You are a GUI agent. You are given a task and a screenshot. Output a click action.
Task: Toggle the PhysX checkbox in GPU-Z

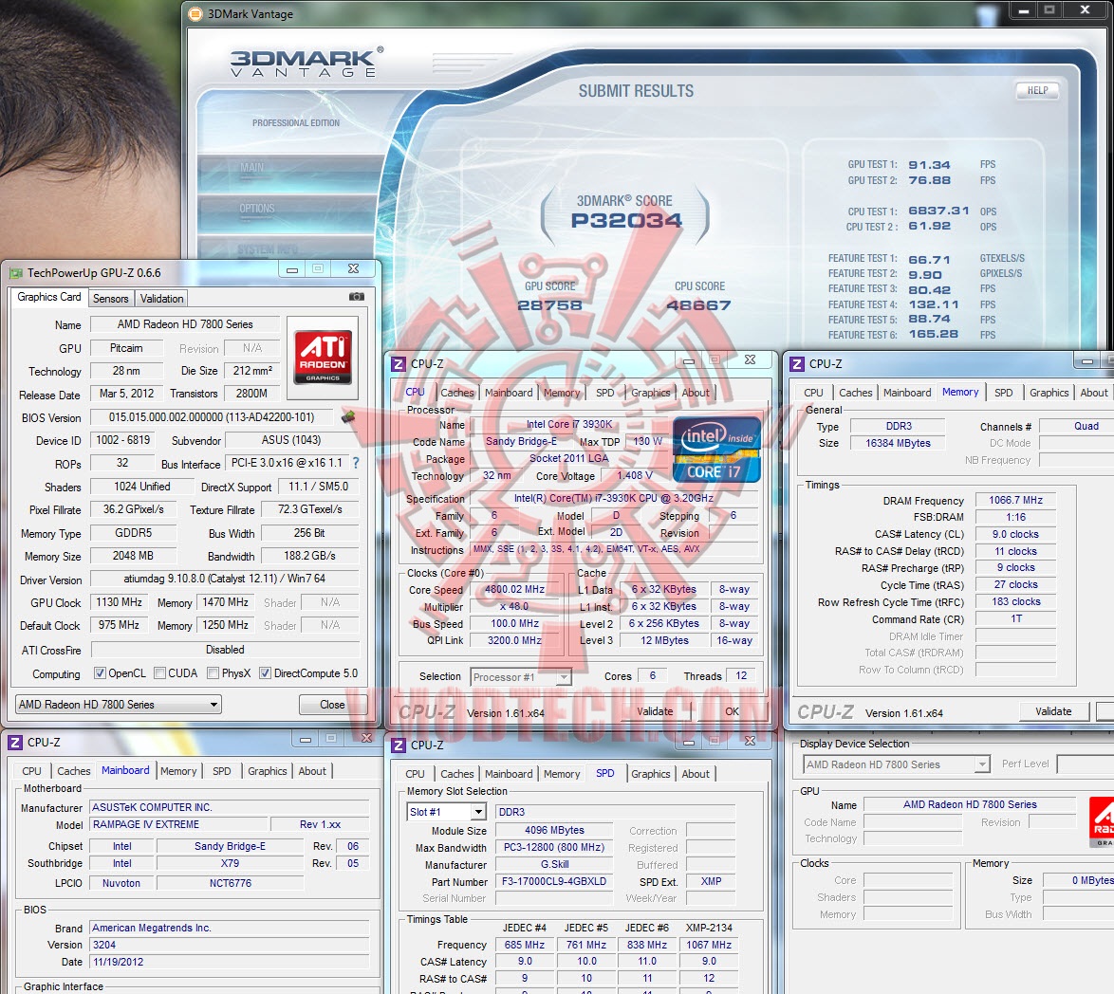click(x=213, y=673)
